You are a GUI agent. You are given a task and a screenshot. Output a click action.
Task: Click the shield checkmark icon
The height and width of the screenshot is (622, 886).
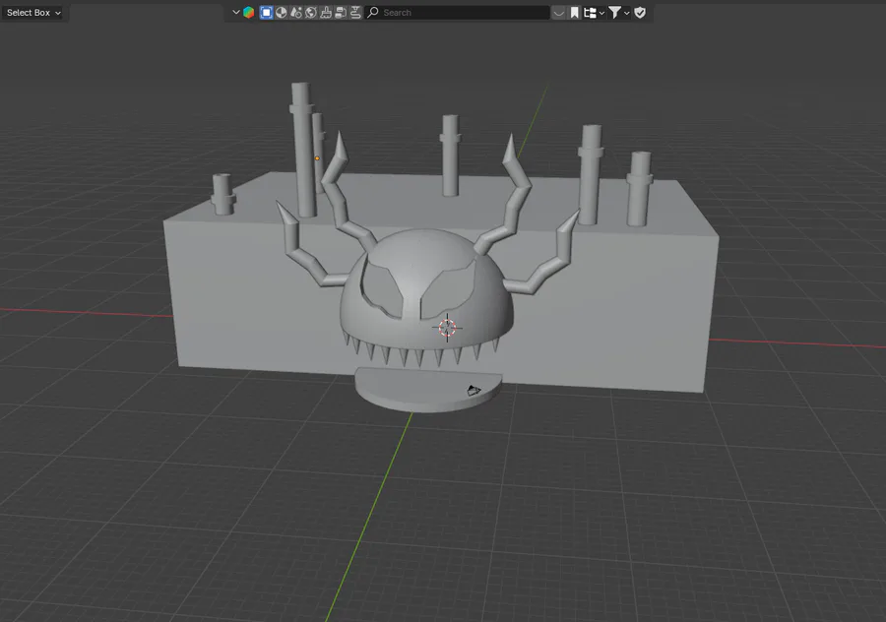[x=640, y=13]
